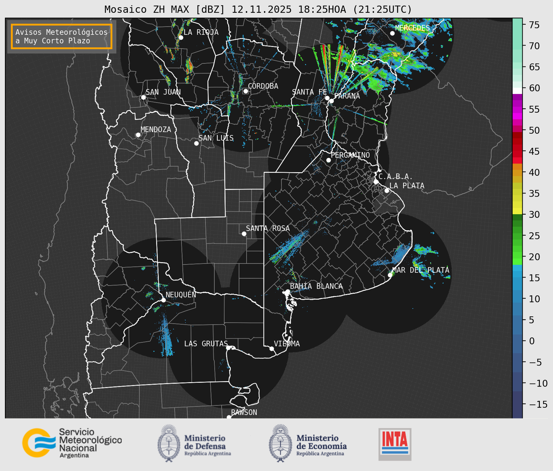Select the Mercedes marker dot

pyautogui.click(x=392, y=33)
